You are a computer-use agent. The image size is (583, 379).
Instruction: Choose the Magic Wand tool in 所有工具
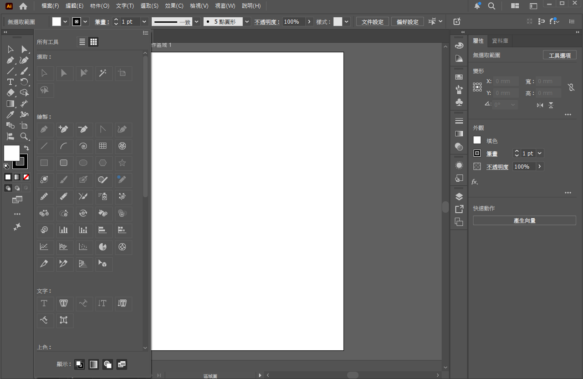[x=103, y=73]
